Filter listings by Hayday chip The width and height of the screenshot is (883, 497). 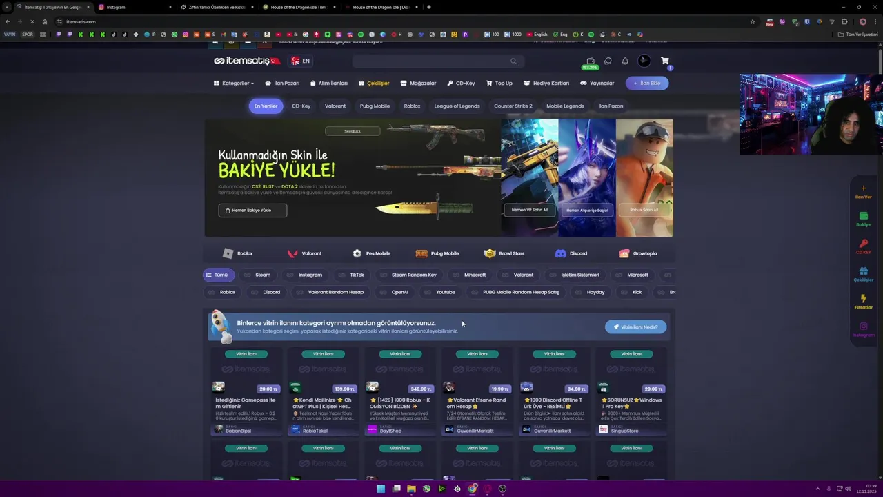pyautogui.click(x=590, y=292)
